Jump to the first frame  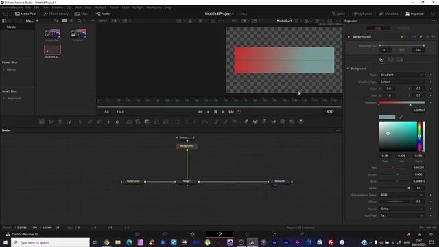[x=200, y=112]
